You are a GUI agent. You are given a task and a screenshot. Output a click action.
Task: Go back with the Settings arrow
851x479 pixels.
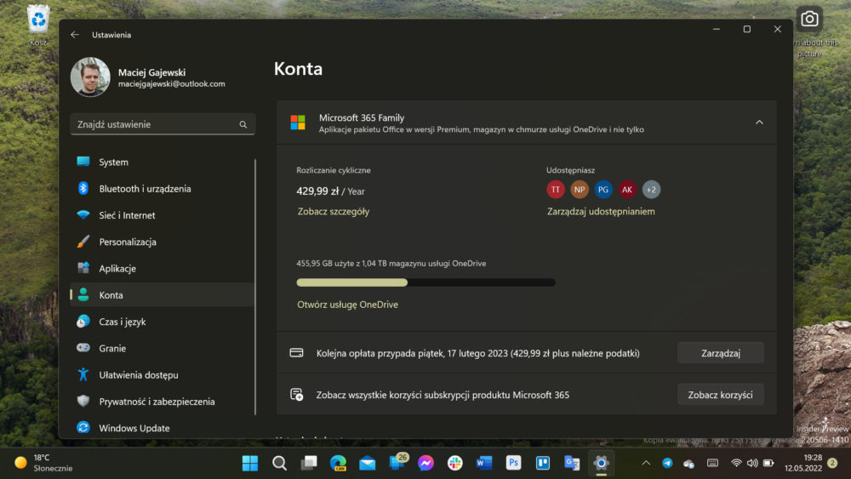tap(74, 35)
